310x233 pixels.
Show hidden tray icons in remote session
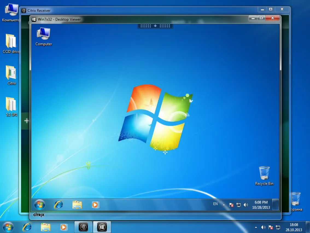point(224,205)
